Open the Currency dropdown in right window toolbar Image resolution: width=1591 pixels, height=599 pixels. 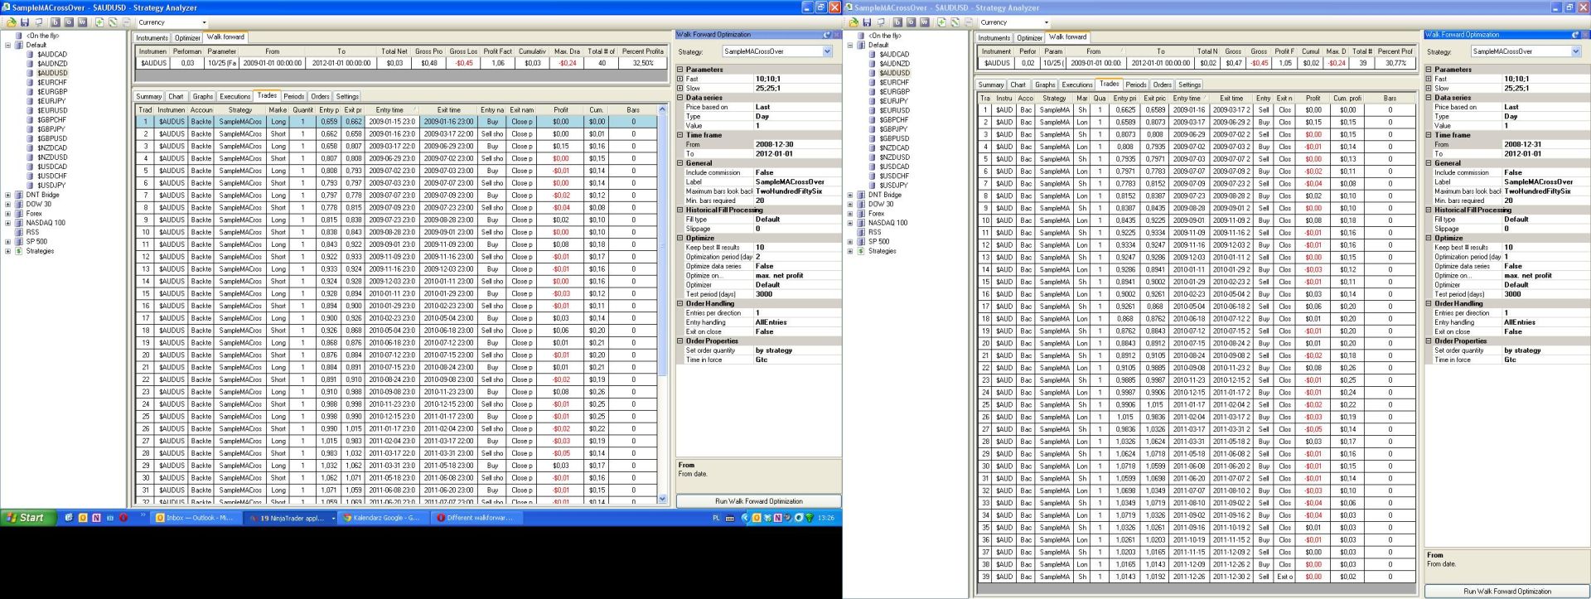[x=1046, y=22]
